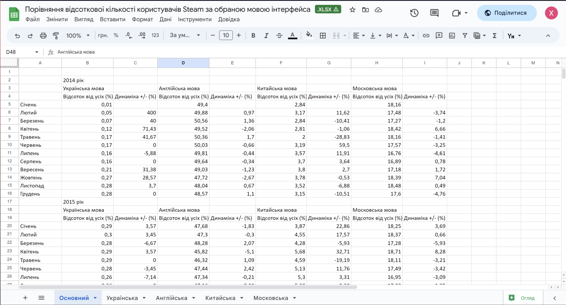Open the all sheets list icon

click(42, 298)
